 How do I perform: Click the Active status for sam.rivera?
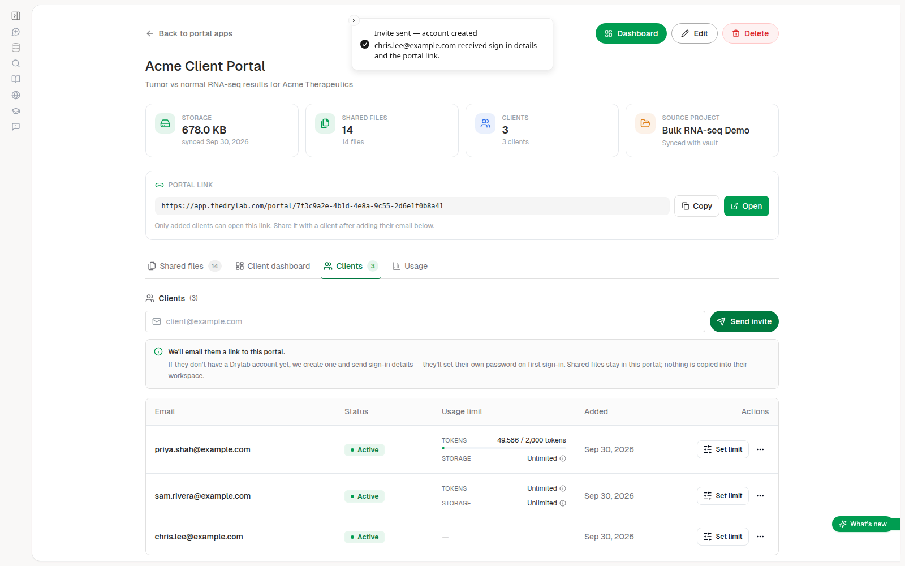pos(364,496)
